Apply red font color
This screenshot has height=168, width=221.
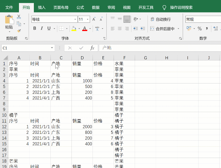pos(85,29)
